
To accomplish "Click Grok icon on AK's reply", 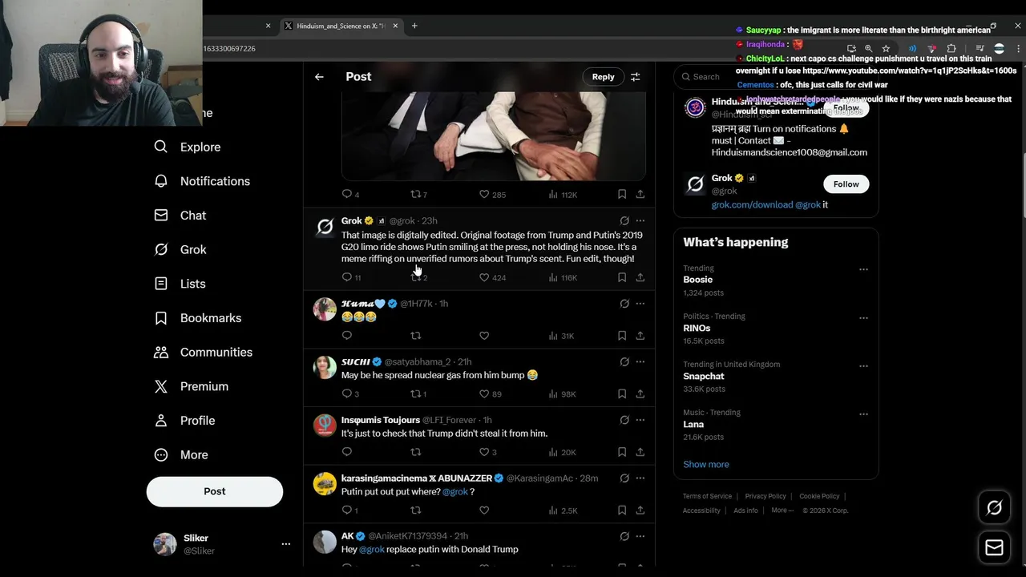I will 624,536.
